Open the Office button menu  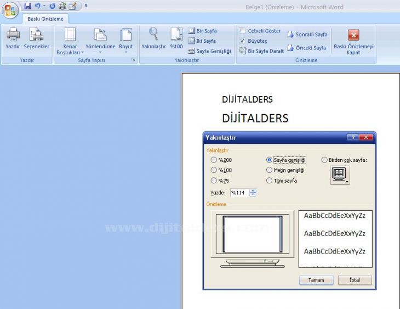tap(10, 10)
